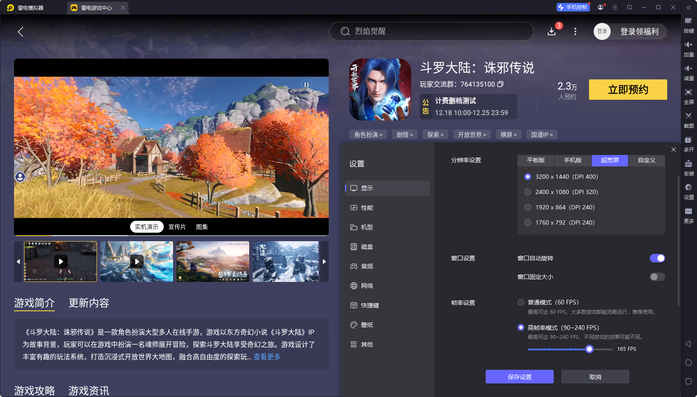Open the 按键 keymapping panel from the sidebar
This screenshot has height=397, width=697.
coord(689,25)
